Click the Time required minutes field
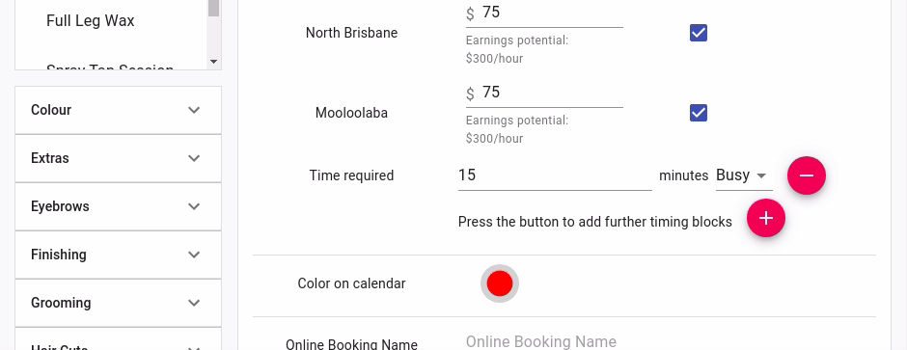The height and width of the screenshot is (350, 907). click(555, 175)
